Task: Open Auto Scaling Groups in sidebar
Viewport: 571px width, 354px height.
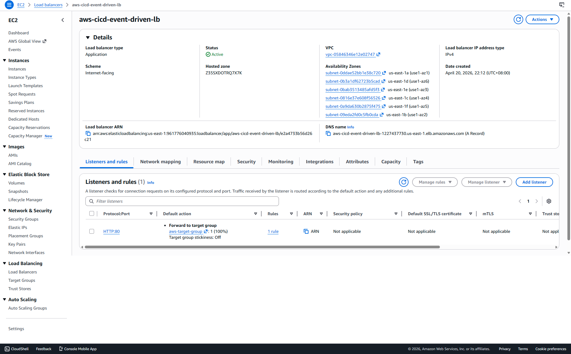Action: click(x=27, y=308)
